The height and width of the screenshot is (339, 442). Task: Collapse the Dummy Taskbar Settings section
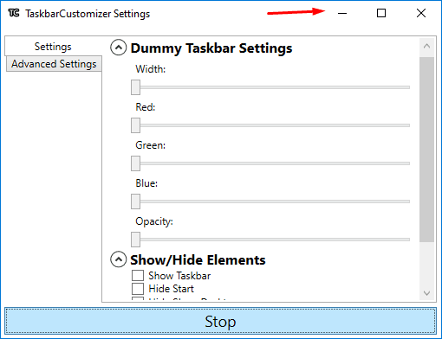tap(119, 48)
